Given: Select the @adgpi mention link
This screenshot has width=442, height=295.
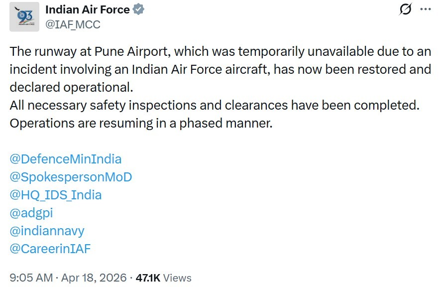Looking at the screenshot, I should [31, 213].
